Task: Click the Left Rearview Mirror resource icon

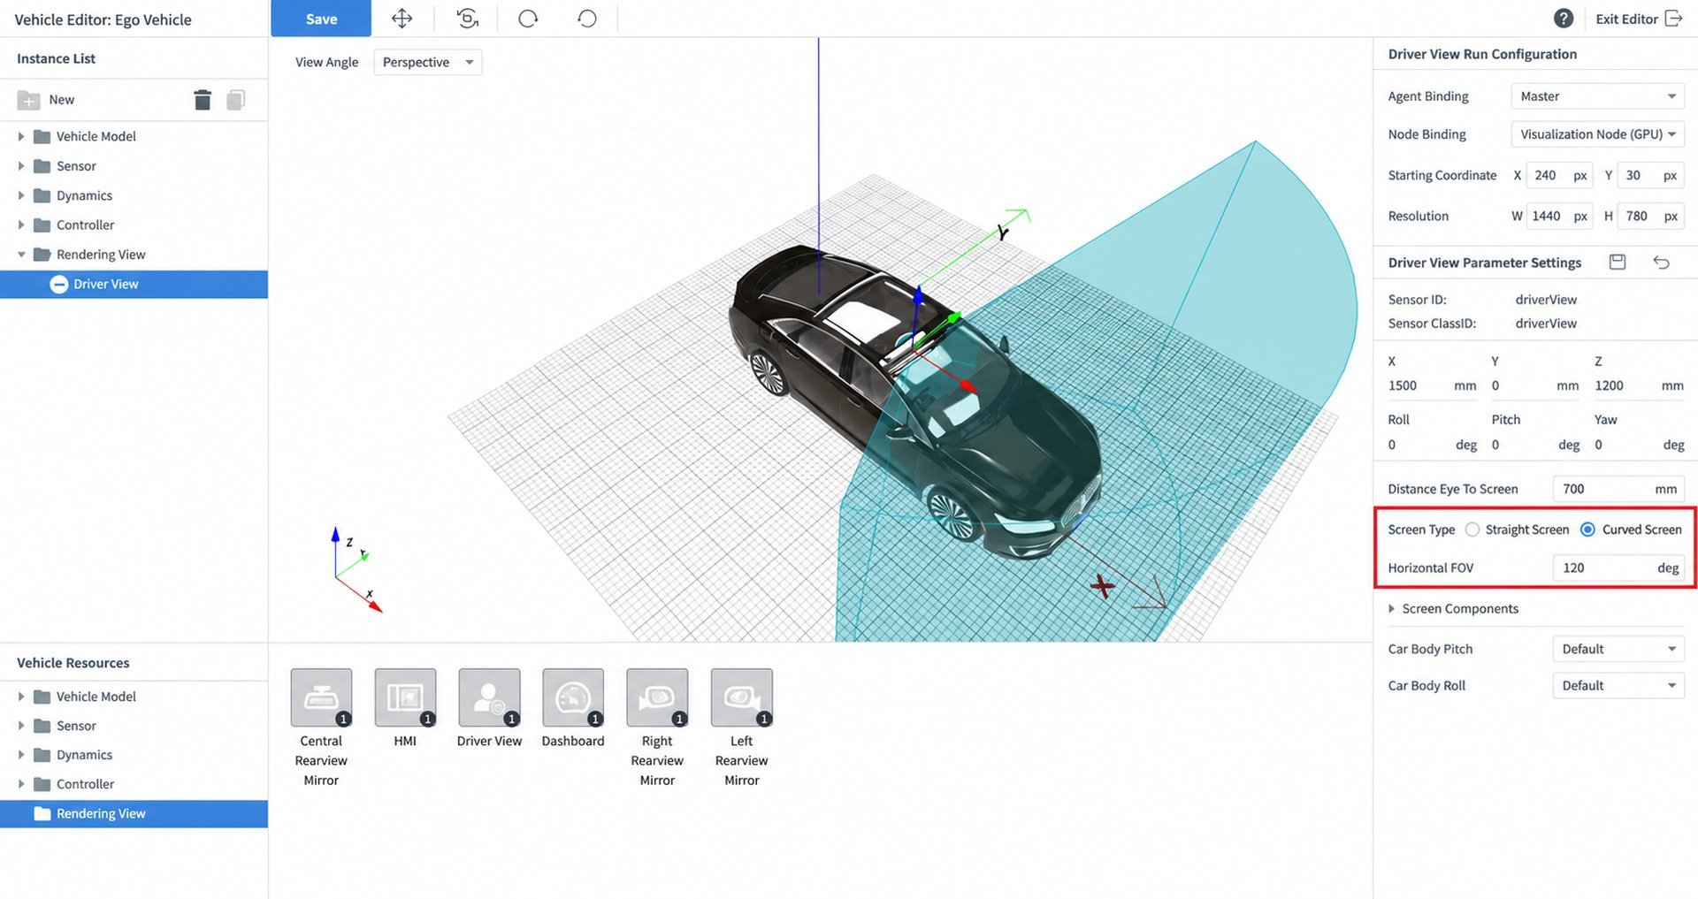Action: (742, 697)
